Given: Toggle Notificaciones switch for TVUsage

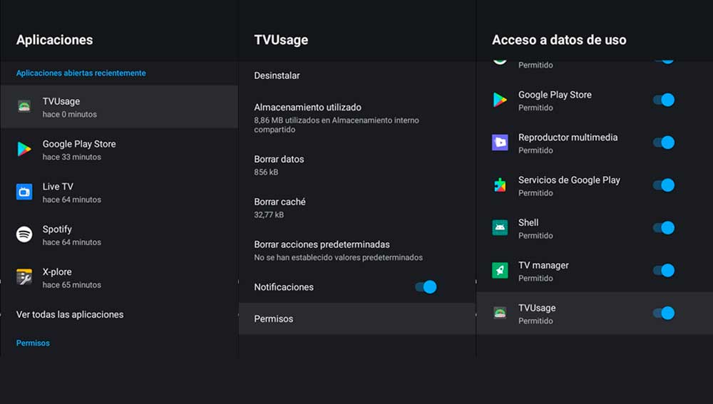Looking at the screenshot, I should point(426,286).
